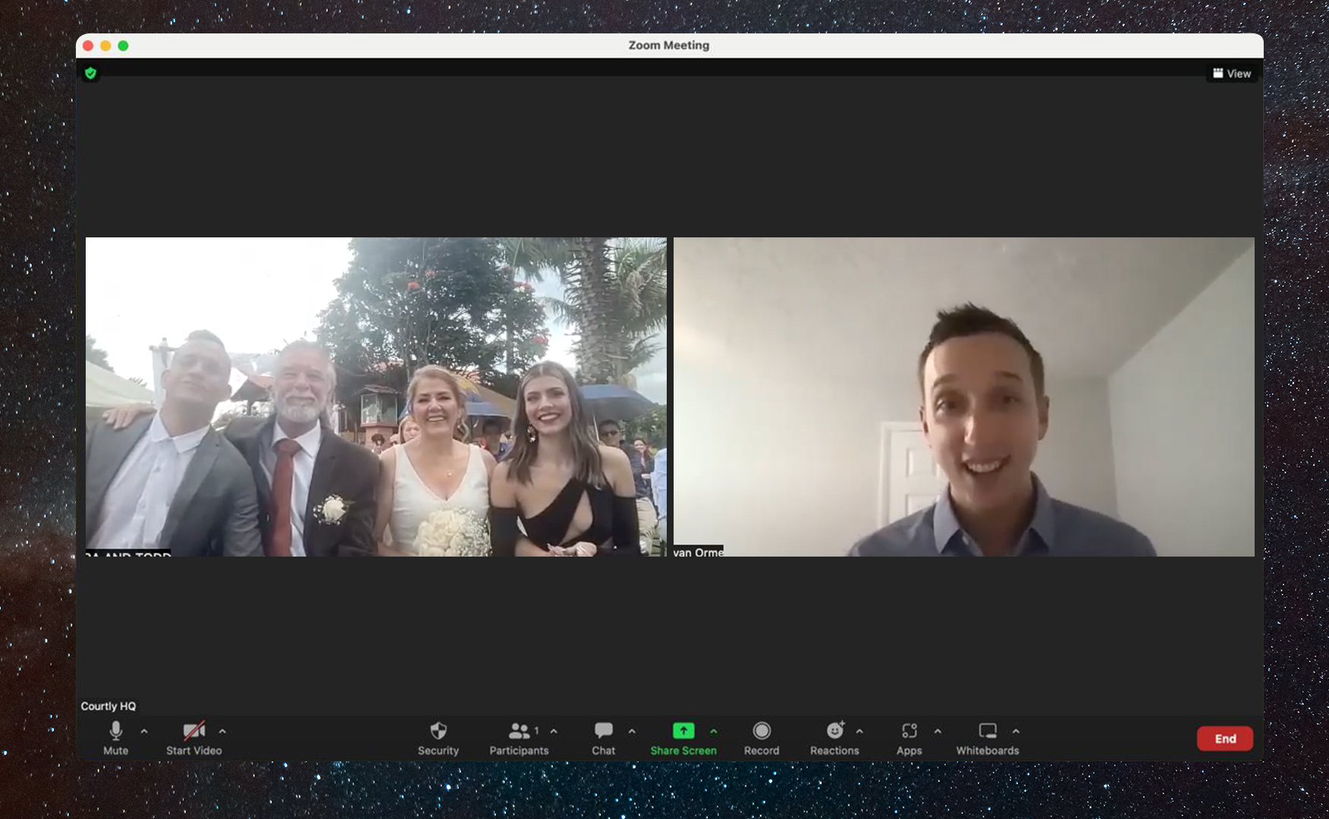
Task: Click the Courtly HQ name label
Action: (108, 706)
